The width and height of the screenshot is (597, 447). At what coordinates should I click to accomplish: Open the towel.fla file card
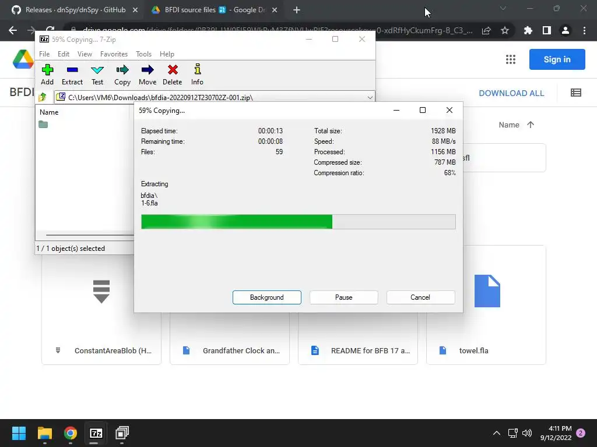[486, 305]
